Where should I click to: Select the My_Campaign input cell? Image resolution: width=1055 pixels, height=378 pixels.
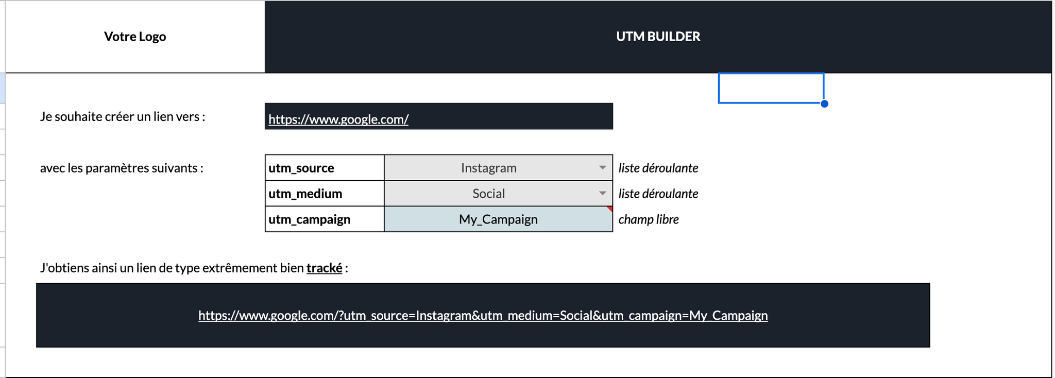tap(498, 219)
